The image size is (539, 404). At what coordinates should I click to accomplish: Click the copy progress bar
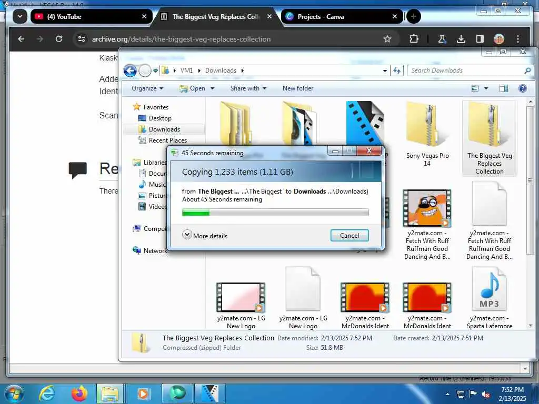275,213
